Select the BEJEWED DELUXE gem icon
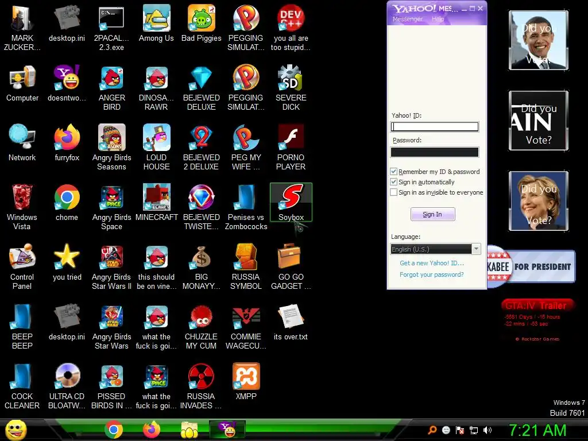Viewport: 588px width, 441px height. (x=202, y=88)
